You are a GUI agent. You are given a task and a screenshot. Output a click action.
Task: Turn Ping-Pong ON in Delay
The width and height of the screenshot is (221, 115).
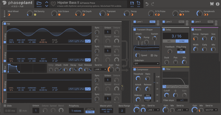(181, 50)
